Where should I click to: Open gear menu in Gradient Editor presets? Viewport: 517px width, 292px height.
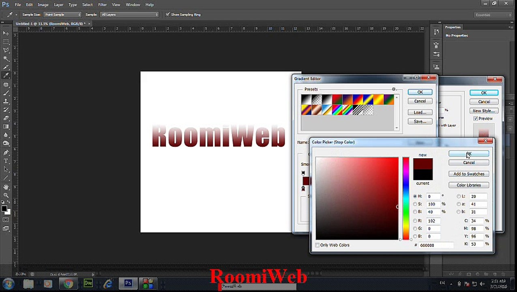point(394,89)
